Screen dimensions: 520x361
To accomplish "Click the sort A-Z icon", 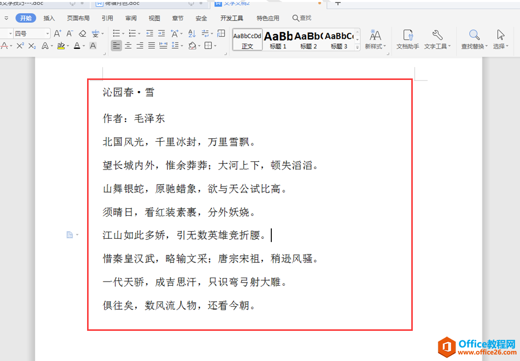I will [192, 34].
